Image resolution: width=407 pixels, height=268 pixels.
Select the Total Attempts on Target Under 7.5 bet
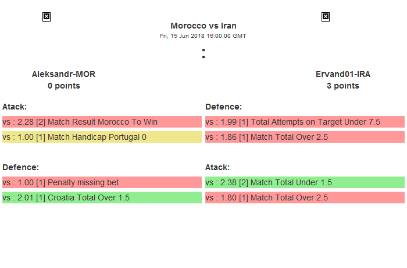pyautogui.click(x=305, y=122)
